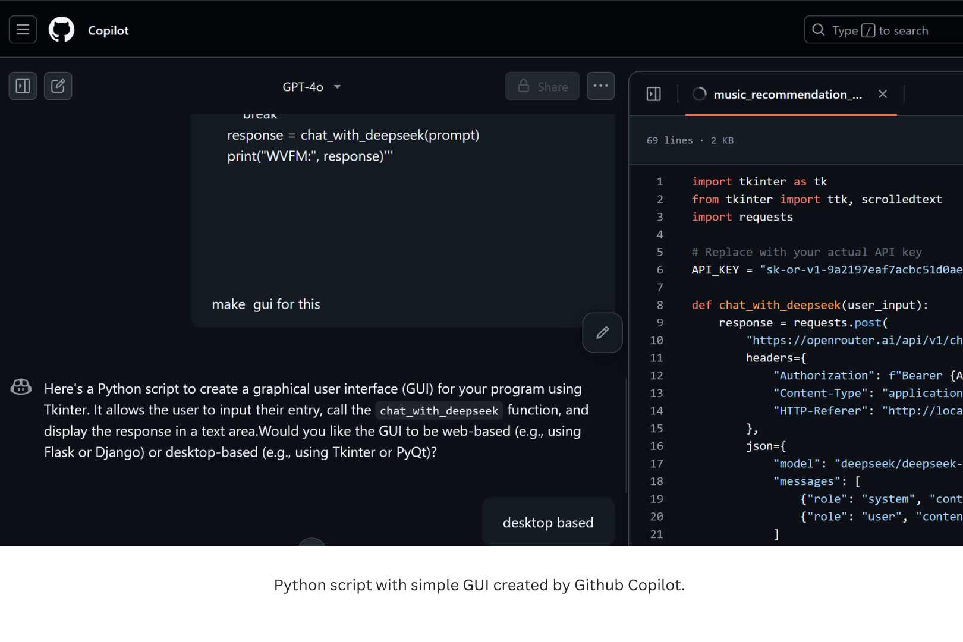Click the Copilot title link
The width and height of the screenshot is (963, 642).
(108, 30)
